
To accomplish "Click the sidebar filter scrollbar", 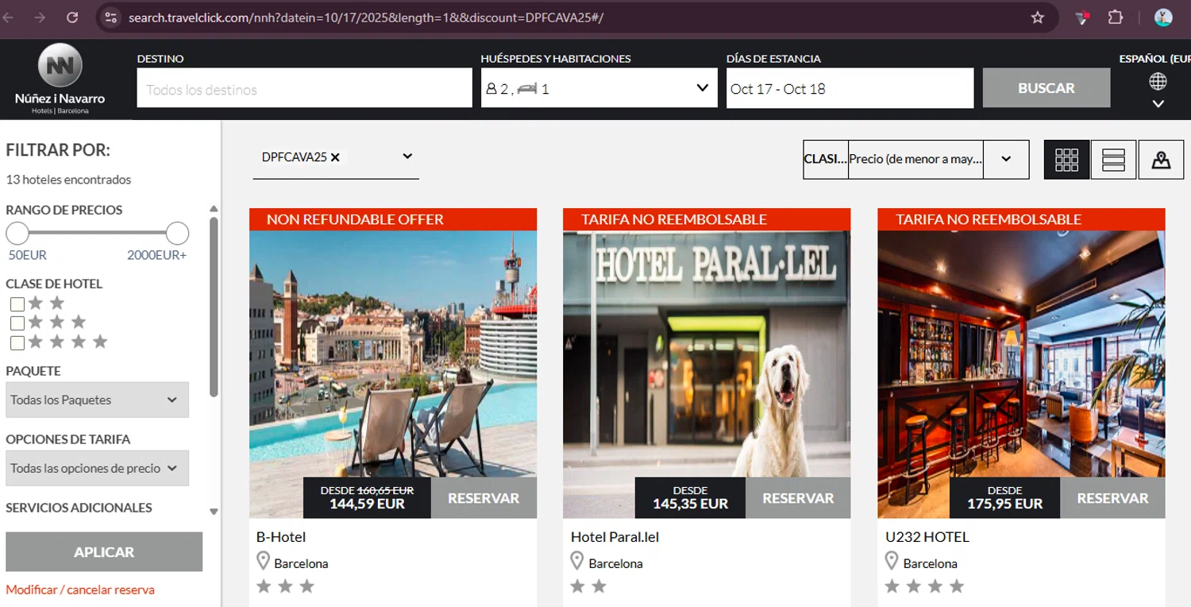I will (x=214, y=306).
